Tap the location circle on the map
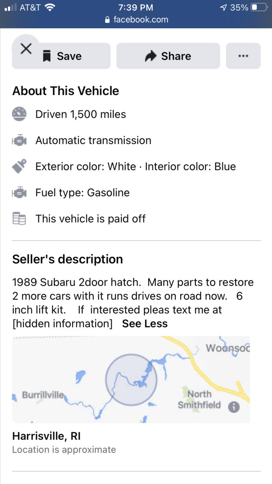272x484 pixels. click(131, 380)
